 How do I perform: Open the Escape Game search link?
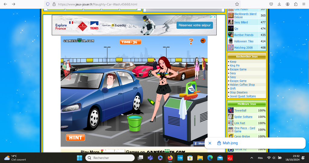238,69
